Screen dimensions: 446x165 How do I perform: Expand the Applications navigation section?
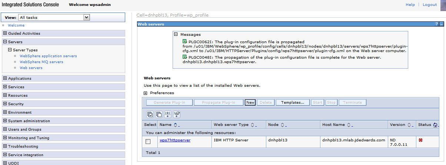coord(5,78)
